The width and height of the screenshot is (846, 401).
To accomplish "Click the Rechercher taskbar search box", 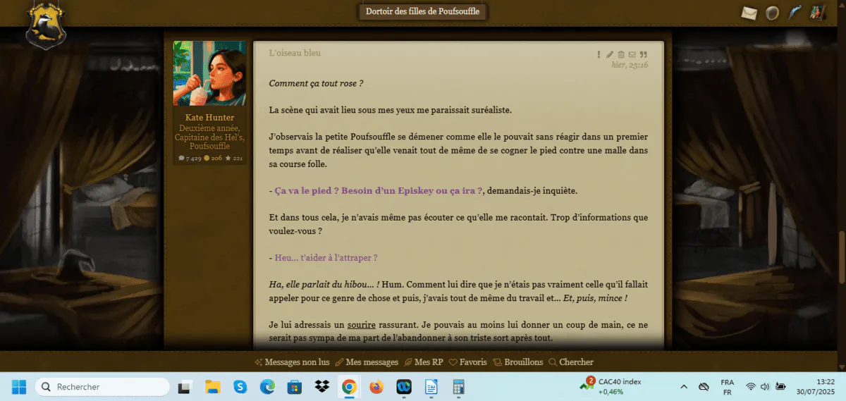I will coord(102,386).
